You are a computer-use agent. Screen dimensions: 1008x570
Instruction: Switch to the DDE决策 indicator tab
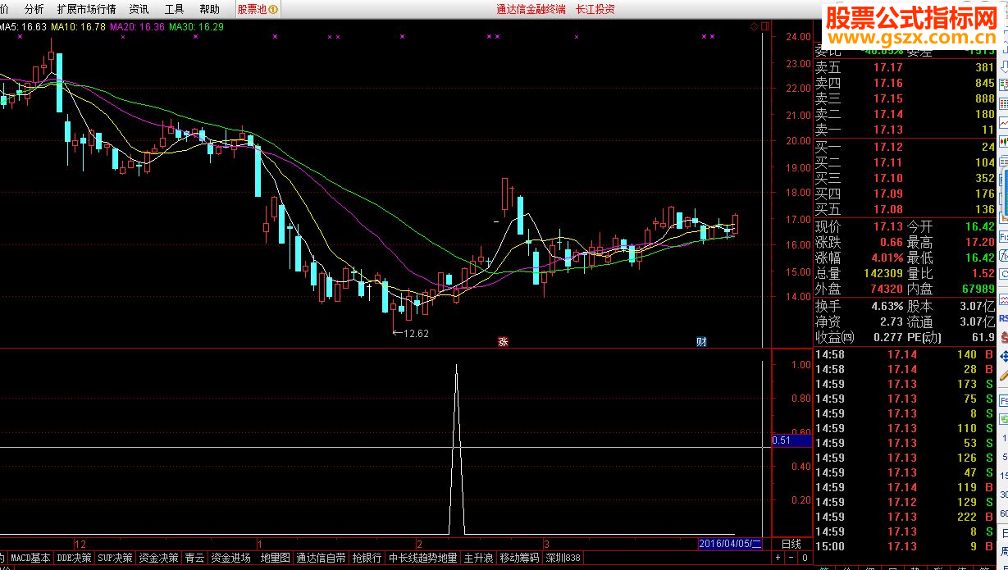74,558
